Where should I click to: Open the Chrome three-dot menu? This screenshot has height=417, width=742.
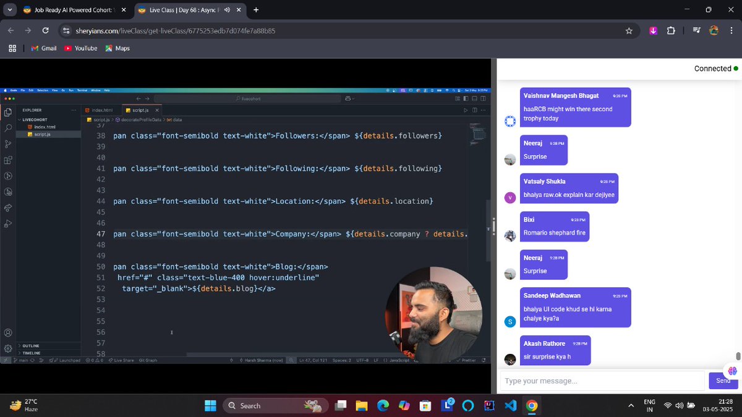731,30
